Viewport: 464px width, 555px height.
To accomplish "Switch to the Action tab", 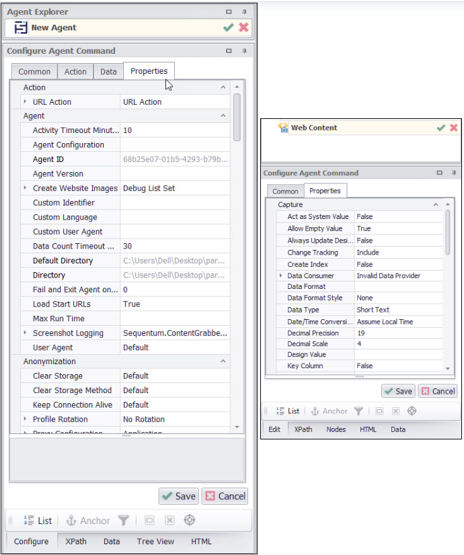I will [75, 72].
